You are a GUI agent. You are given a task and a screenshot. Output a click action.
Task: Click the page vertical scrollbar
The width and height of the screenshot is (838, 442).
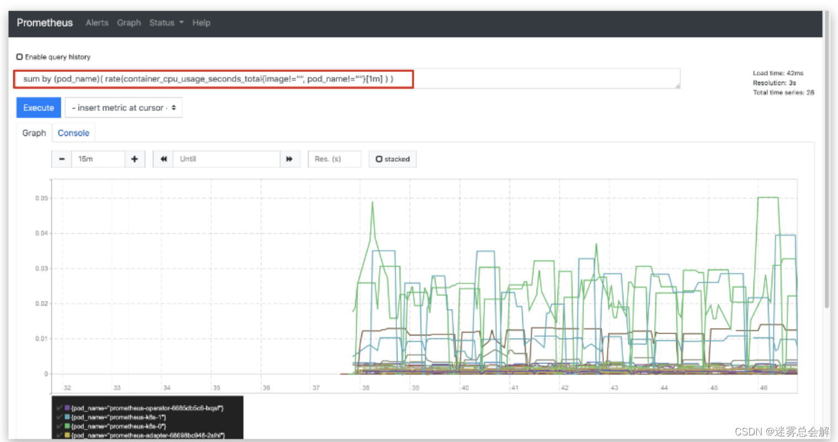tap(826, 160)
